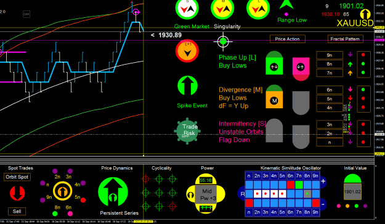Click the green Phase Up shape icon
This screenshot has width=385, height=224.
tap(274, 63)
